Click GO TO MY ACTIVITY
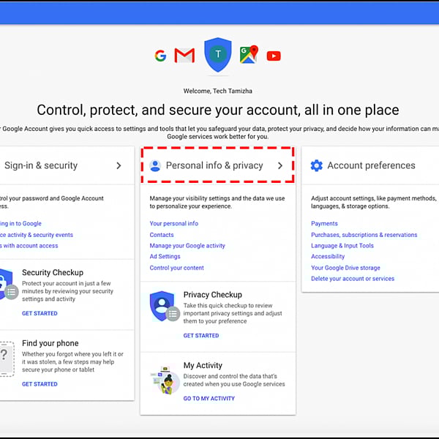The image size is (439, 439). (209, 399)
